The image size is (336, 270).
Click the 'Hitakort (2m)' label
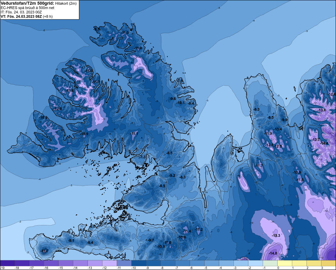coord(66,3)
